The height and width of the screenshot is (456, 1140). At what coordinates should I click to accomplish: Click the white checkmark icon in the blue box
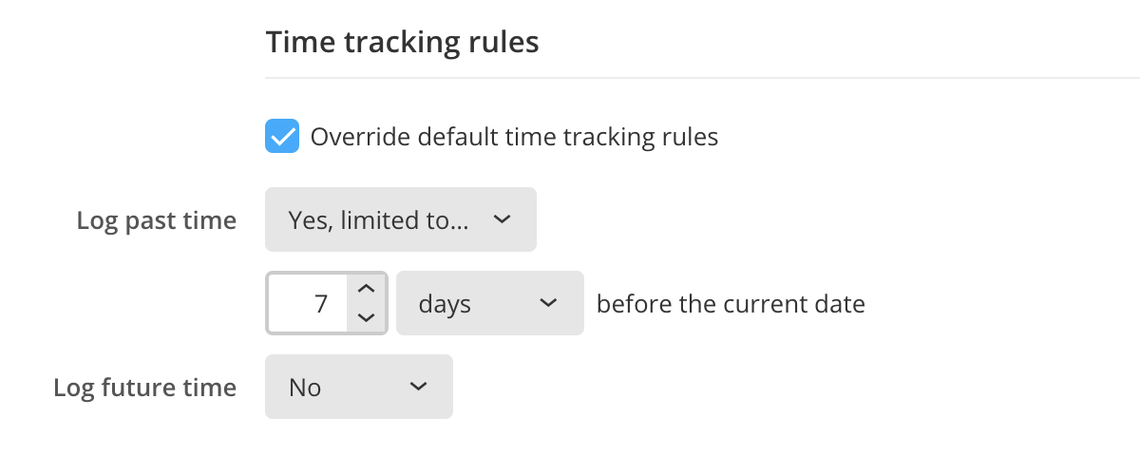pyautogui.click(x=282, y=137)
